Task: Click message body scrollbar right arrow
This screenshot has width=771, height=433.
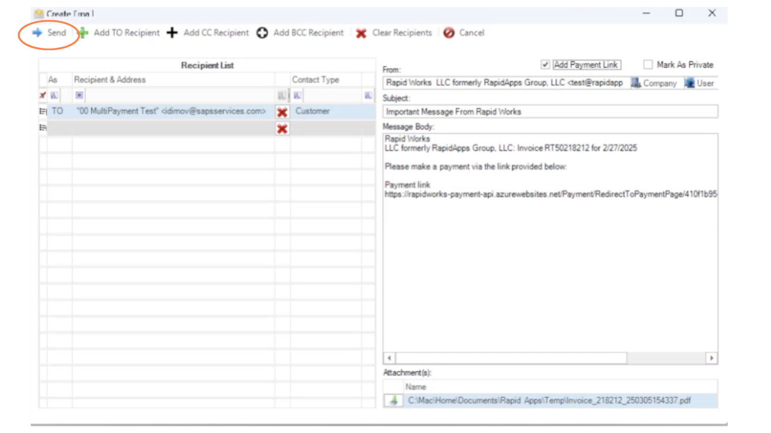Action: point(712,358)
